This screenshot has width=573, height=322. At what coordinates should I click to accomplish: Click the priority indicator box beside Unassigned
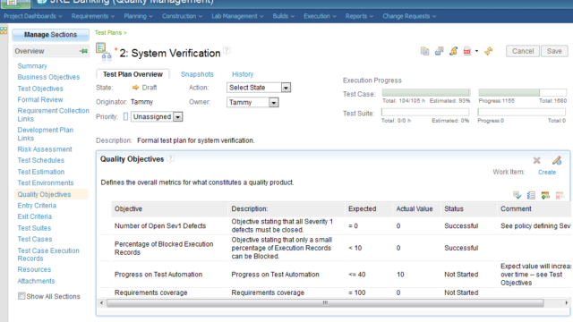125,117
